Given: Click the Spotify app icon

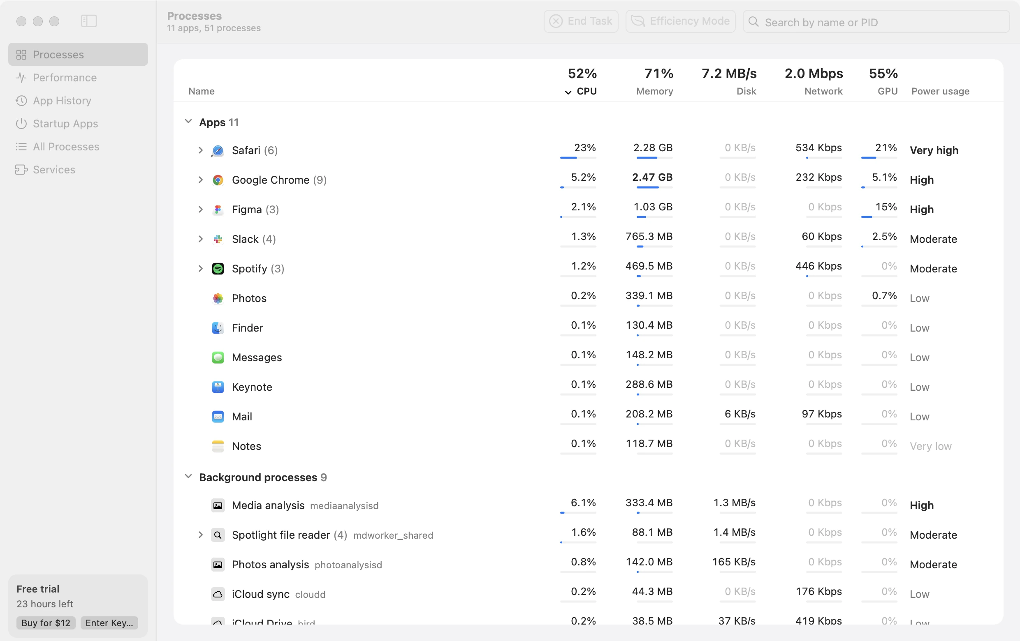Looking at the screenshot, I should click(218, 269).
